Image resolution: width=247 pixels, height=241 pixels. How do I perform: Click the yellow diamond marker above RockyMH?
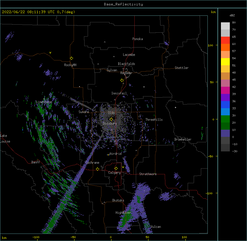click(71, 58)
